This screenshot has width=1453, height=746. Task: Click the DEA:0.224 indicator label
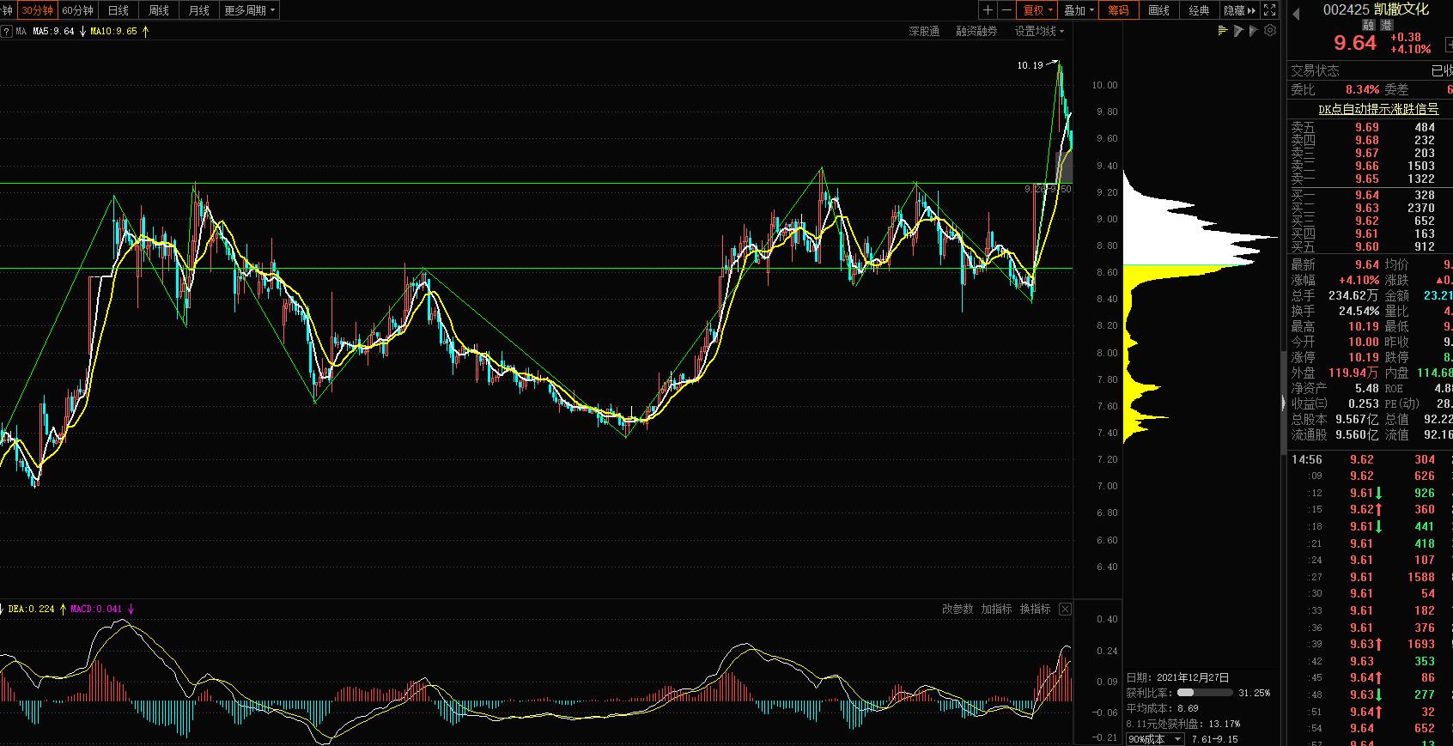click(x=31, y=609)
